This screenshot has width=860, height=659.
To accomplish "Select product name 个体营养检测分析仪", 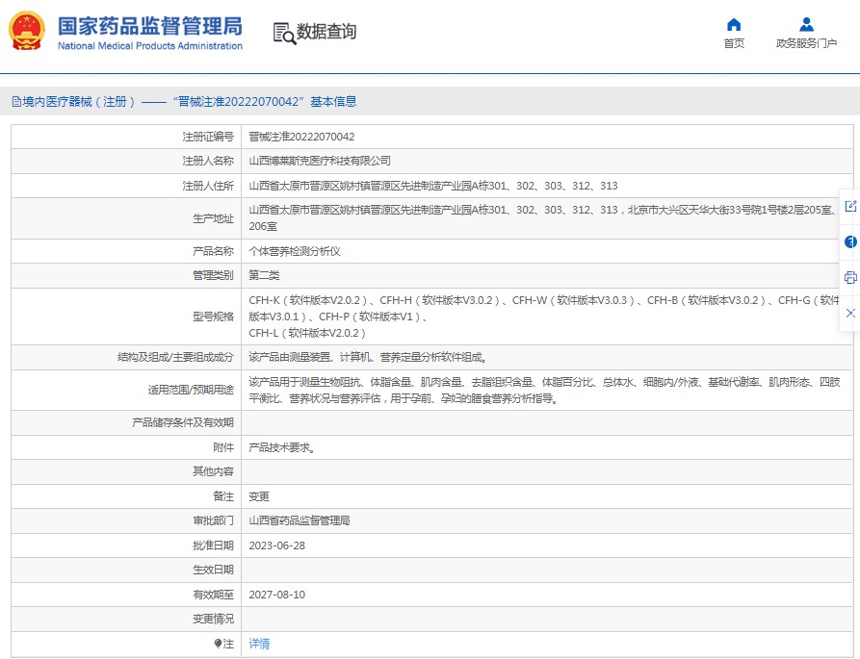I will click(295, 251).
